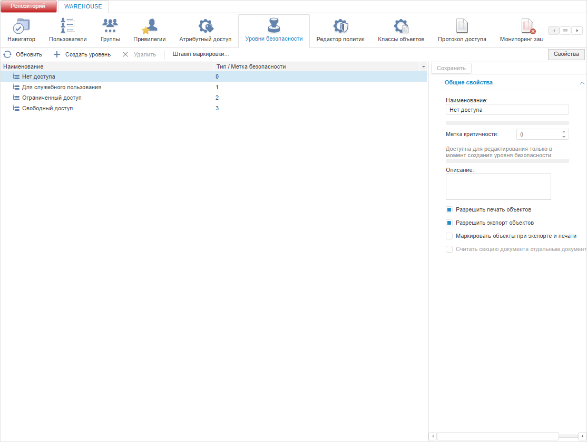Image resolution: width=587 pixels, height=442 pixels.
Task: Open the Протокол доступа document icon
Action: point(462,26)
